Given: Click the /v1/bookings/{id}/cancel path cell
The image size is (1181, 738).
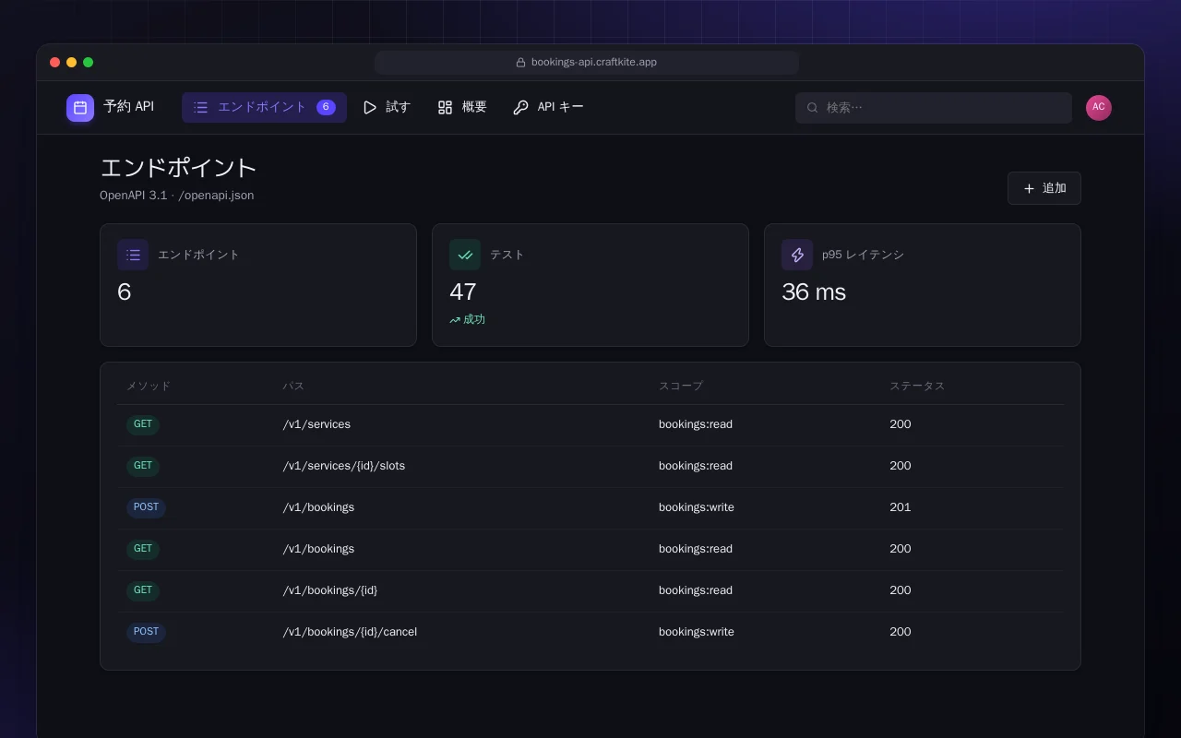Looking at the screenshot, I should point(350,632).
